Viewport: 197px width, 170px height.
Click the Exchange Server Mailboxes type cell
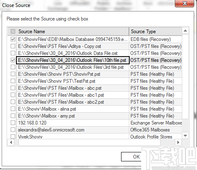[156, 123]
